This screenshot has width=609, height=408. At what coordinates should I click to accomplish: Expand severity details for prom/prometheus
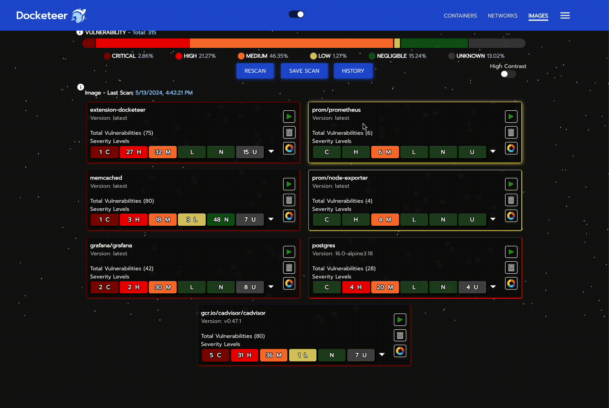493,151
